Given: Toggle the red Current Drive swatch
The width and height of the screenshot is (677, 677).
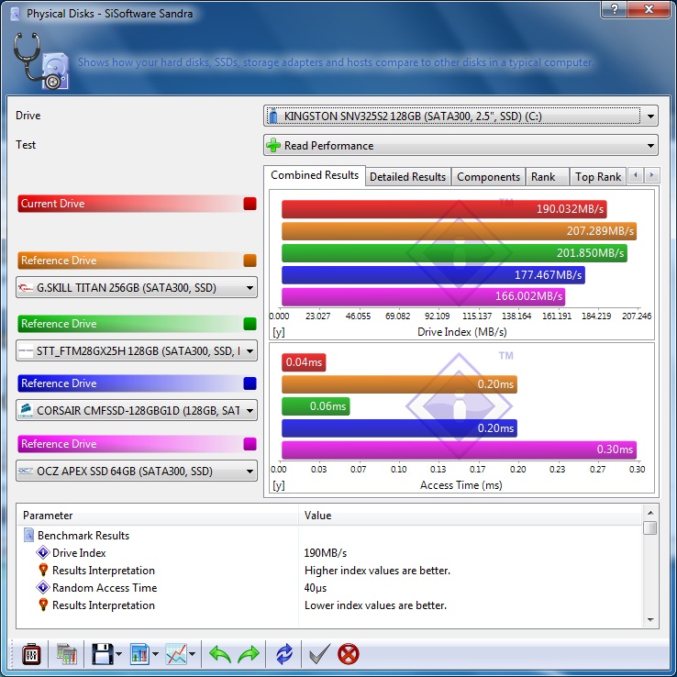Looking at the screenshot, I should click(250, 204).
